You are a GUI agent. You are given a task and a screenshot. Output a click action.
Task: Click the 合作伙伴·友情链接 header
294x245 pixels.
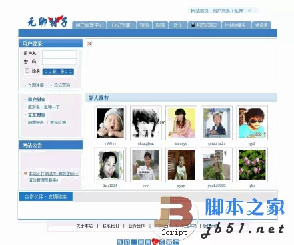[x=45, y=196]
